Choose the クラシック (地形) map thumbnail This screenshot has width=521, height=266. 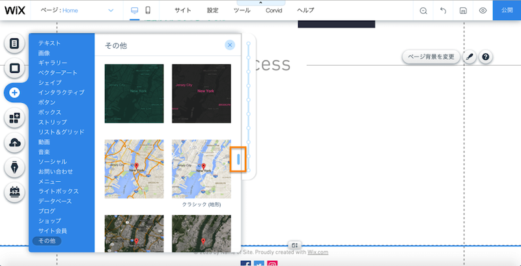click(201, 169)
